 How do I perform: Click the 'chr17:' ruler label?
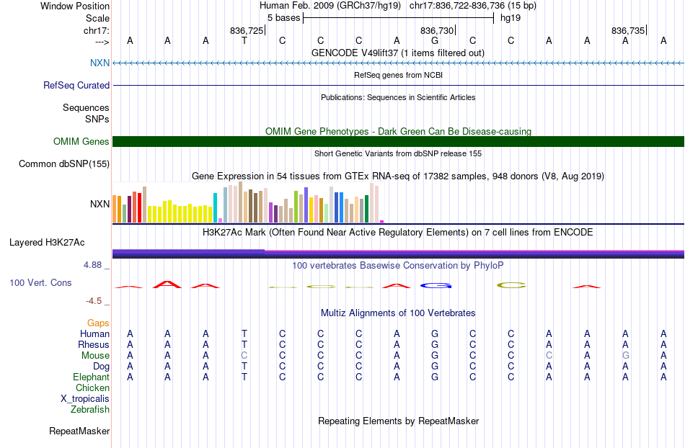click(x=96, y=30)
